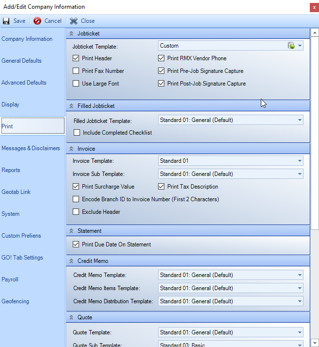Toggle Print Due Date On Statement

(x=76, y=244)
